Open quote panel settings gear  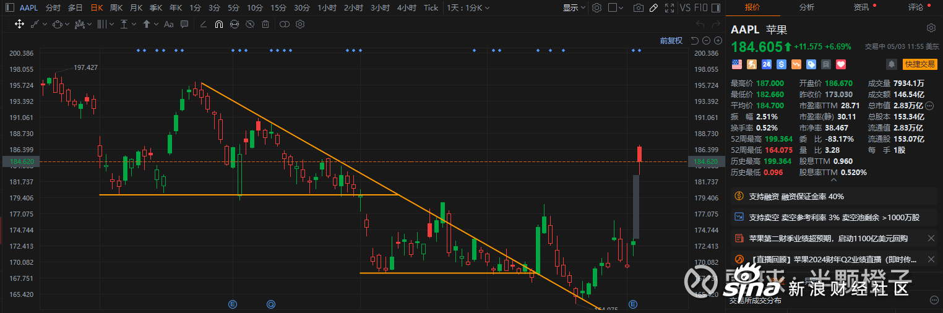931,28
